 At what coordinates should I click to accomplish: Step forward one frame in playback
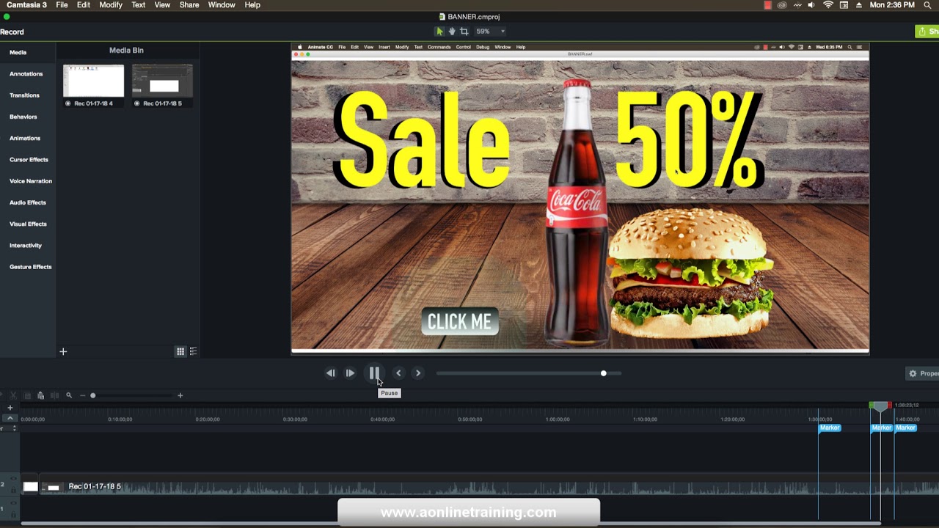(x=350, y=373)
